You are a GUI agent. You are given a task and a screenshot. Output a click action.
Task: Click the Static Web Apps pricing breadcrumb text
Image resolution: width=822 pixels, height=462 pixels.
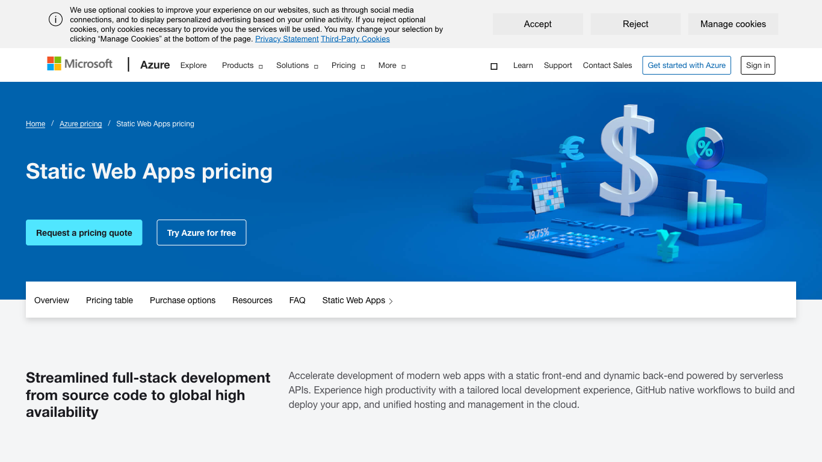[x=155, y=124]
